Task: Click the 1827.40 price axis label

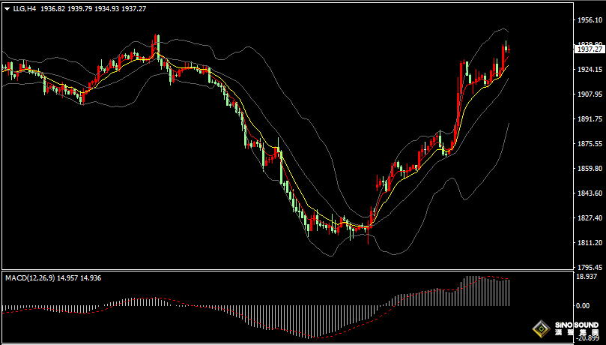Action: [x=590, y=218]
